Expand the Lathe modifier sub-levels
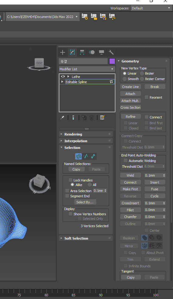Screen dimensions: 173x299 68,76
